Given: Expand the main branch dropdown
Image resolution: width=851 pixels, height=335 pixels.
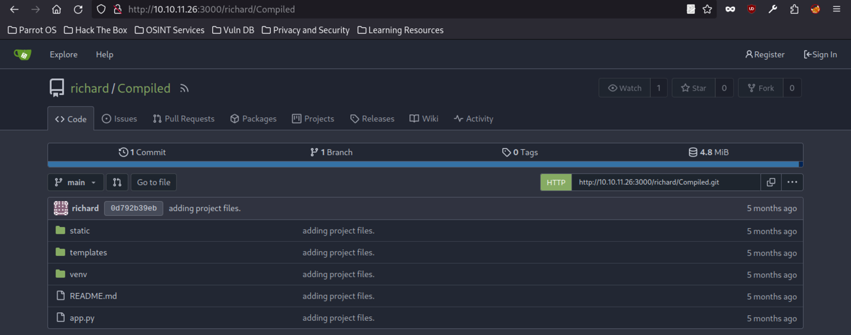Looking at the screenshot, I should coord(75,182).
